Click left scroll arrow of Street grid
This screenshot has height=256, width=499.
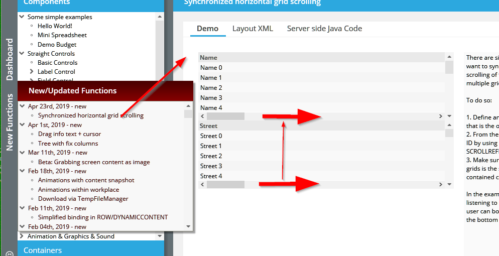tap(202, 185)
